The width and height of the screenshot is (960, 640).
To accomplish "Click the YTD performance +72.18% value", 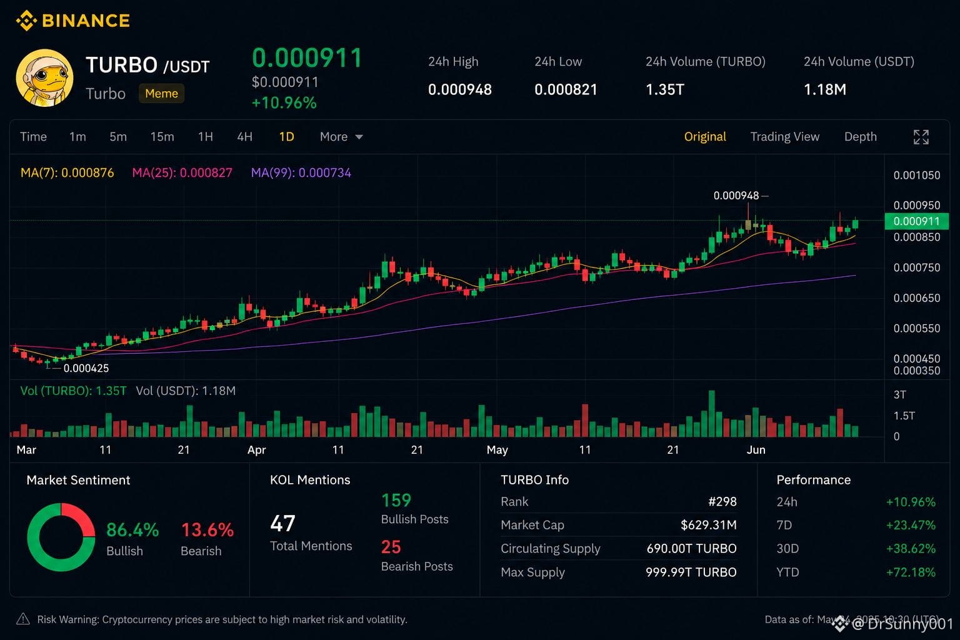I will point(911,572).
